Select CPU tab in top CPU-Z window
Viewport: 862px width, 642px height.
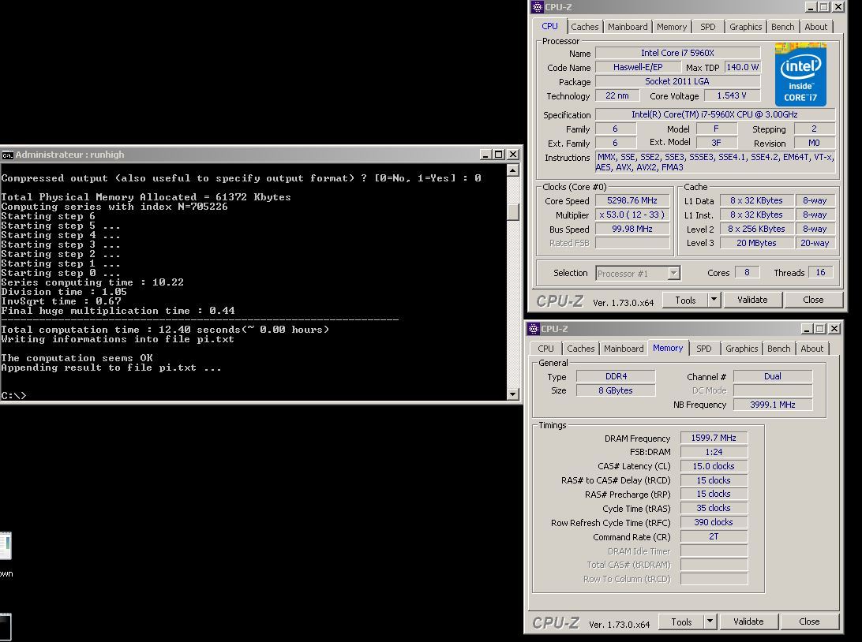(x=549, y=26)
